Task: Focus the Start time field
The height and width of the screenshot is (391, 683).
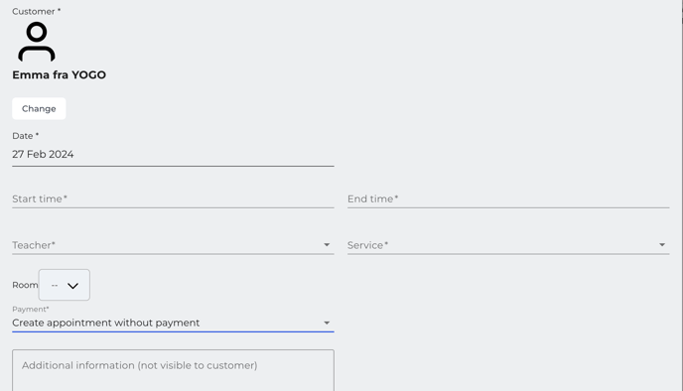Action: pos(173,199)
